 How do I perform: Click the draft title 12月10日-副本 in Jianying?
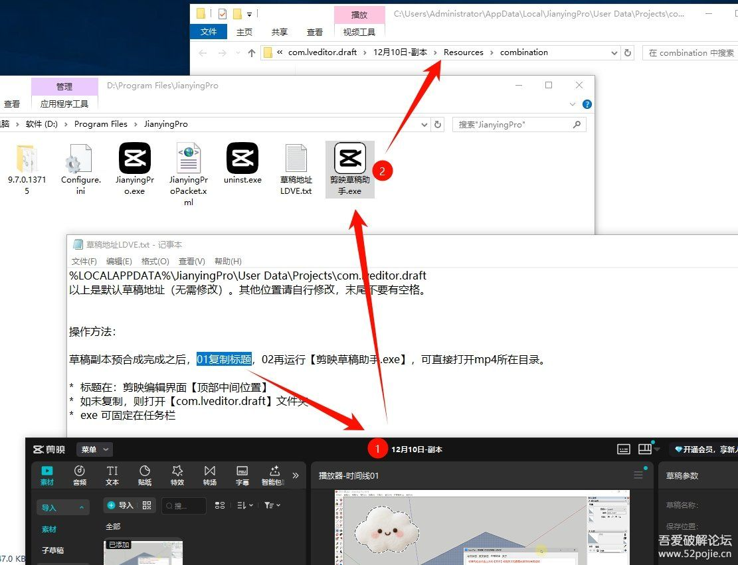pyautogui.click(x=416, y=449)
